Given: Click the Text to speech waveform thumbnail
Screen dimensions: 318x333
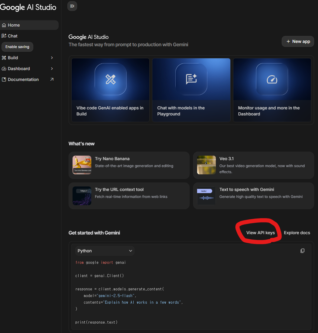Looking at the screenshot, I should (206, 196).
